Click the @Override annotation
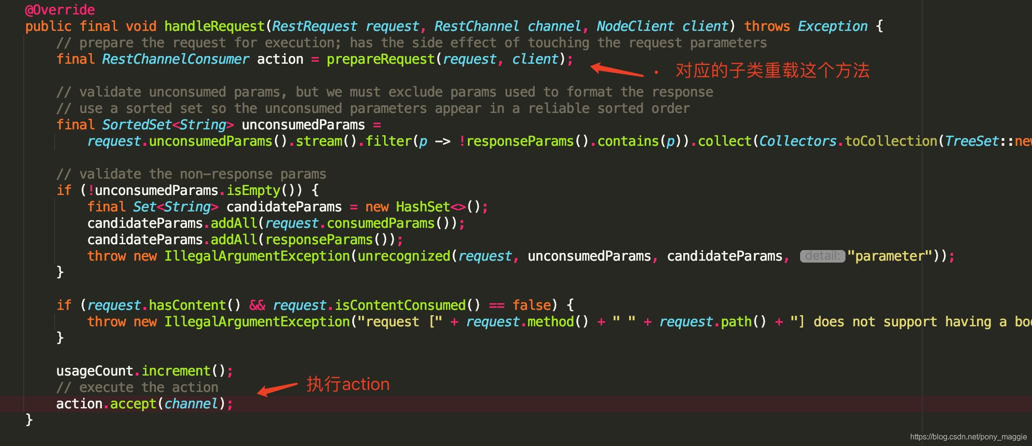Screen dimensions: 1032x446 (60, 10)
